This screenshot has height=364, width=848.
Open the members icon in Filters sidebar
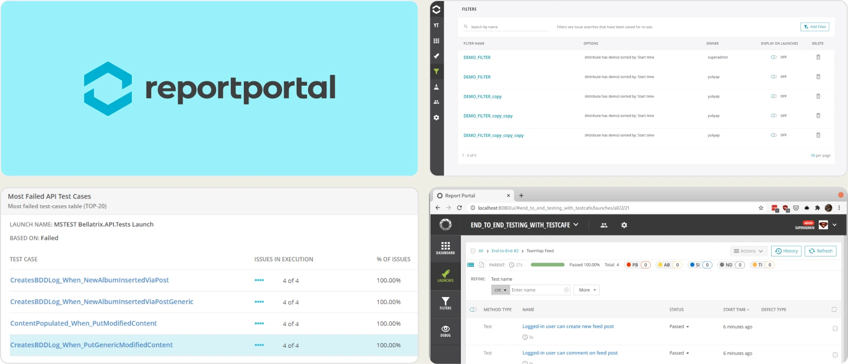tap(436, 102)
